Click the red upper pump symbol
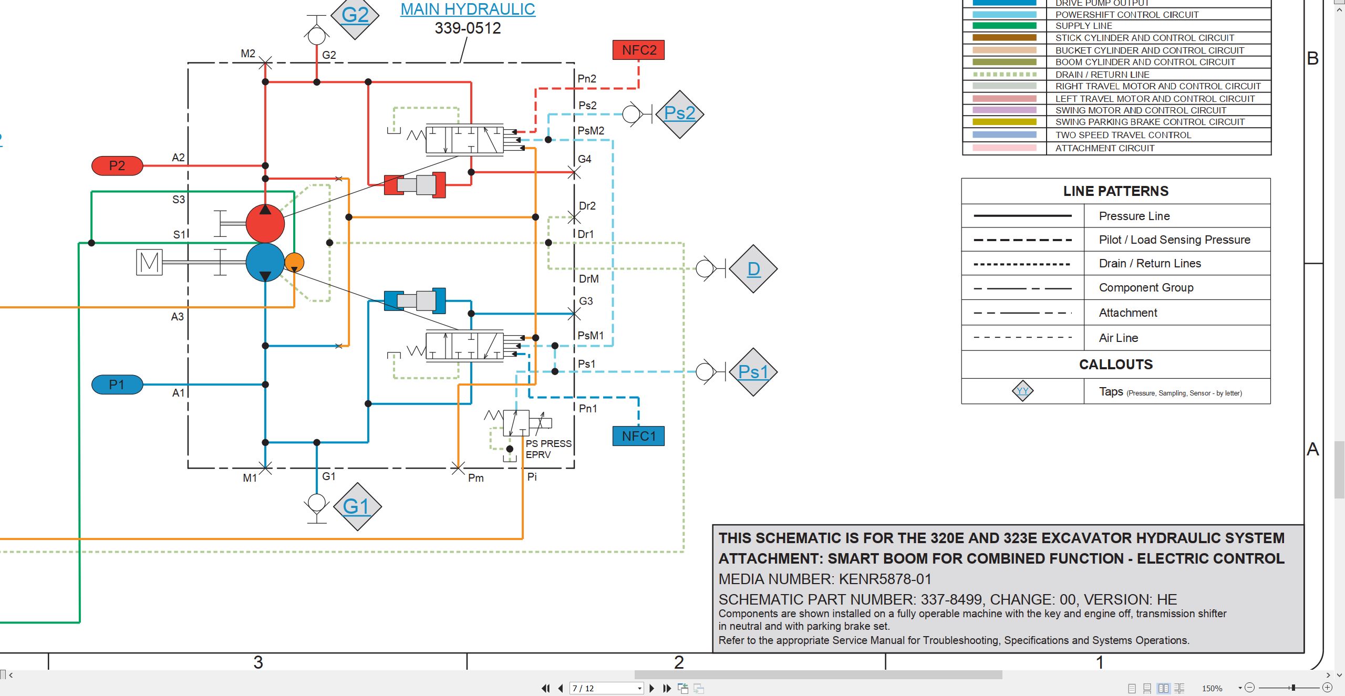 [265, 223]
